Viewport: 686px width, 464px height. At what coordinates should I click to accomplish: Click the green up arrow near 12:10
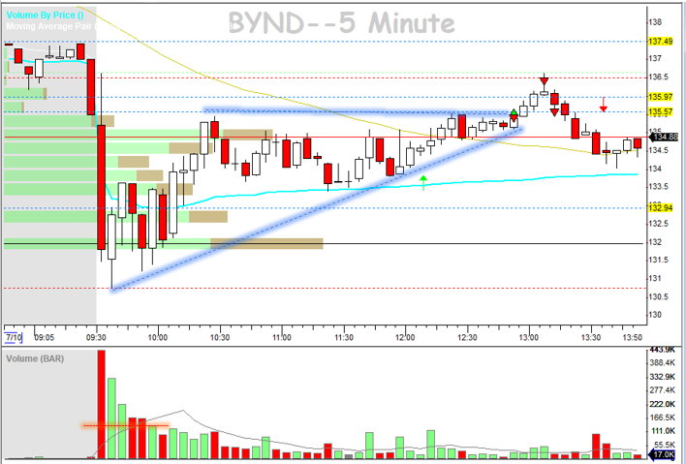pos(423,182)
